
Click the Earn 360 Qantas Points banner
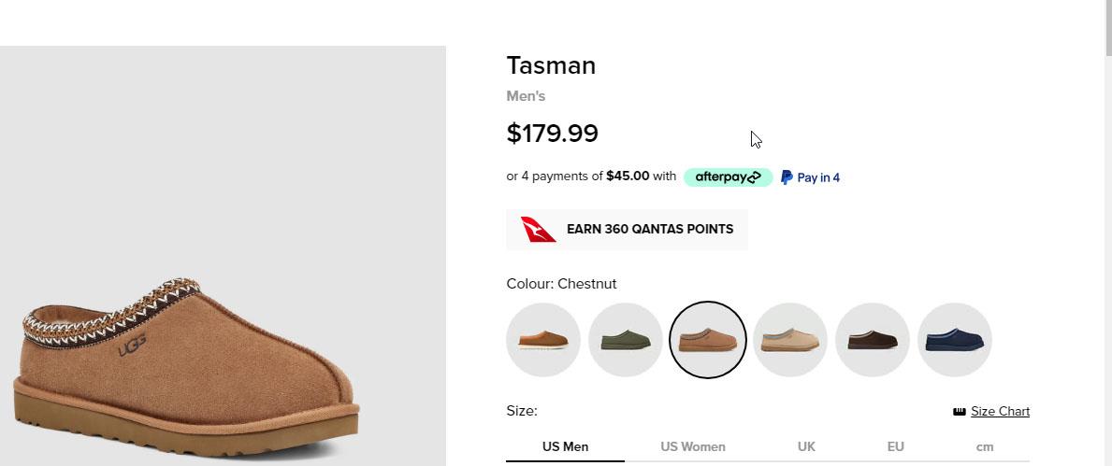[x=649, y=230]
